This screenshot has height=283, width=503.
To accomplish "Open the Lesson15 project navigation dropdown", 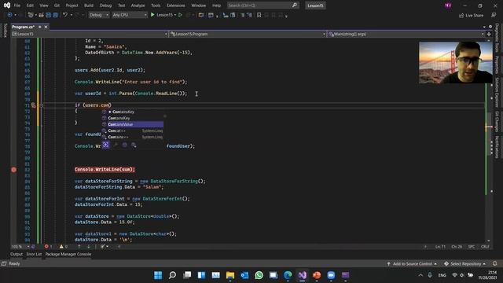I will [90, 34].
